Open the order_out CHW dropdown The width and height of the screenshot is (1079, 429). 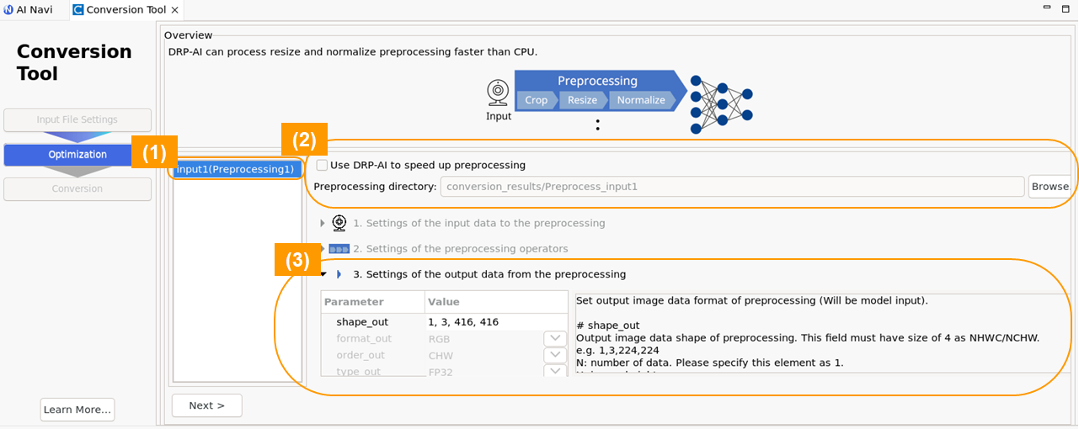(x=555, y=355)
